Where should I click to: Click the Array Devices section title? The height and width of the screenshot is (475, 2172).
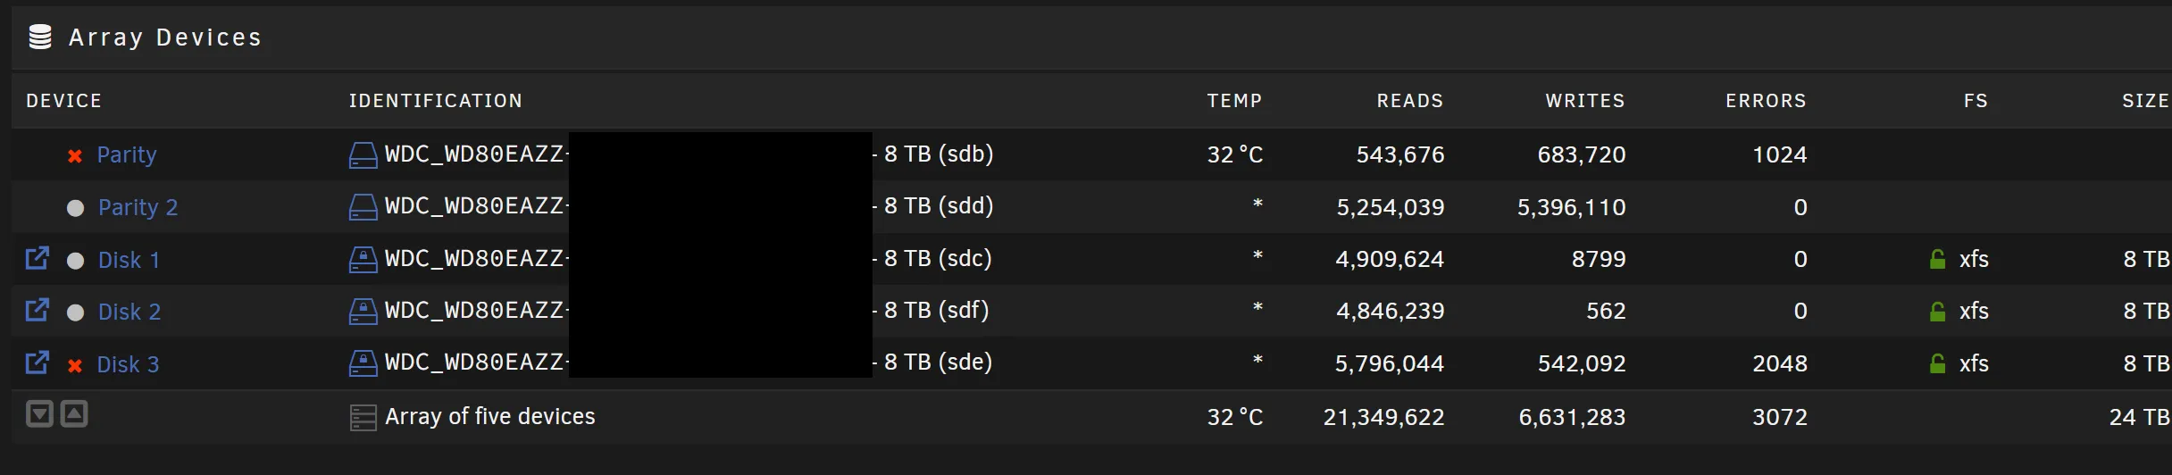pyautogui.click(x=165, y=37)
